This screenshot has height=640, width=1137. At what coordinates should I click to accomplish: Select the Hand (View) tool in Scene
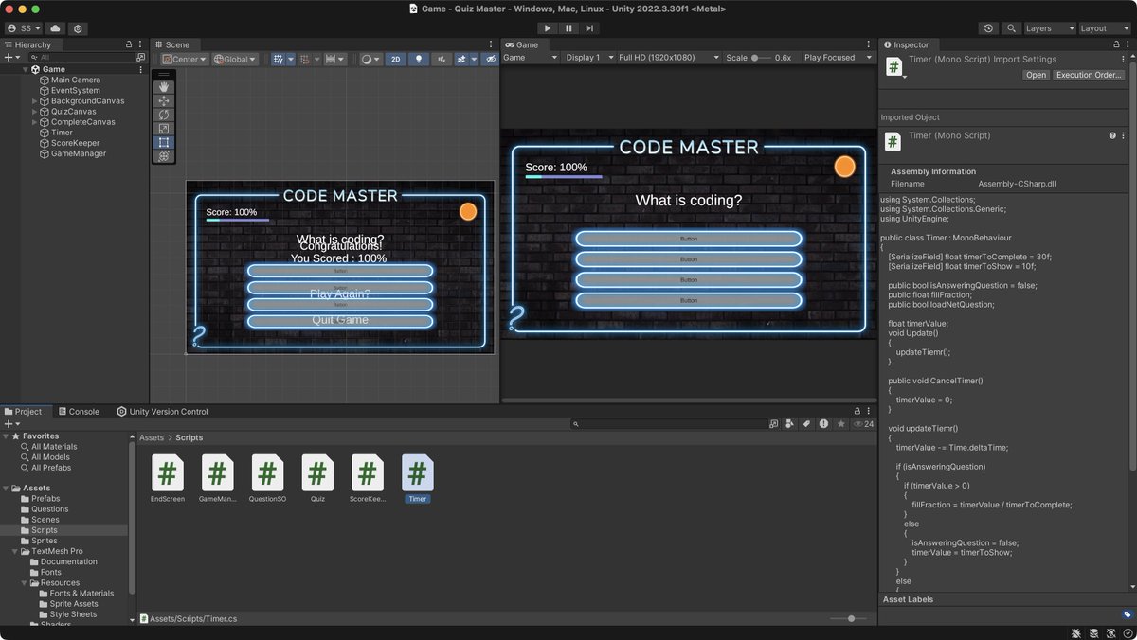[164, 86]
